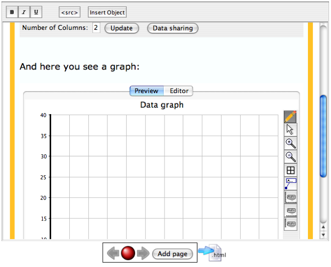Switch to the Editor tab
The height and width of the screenshot is (267, 331).
point(179,91)
